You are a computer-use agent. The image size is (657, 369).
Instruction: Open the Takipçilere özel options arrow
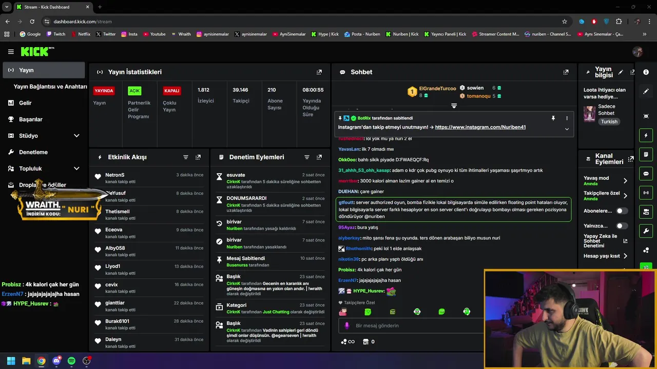625,196
